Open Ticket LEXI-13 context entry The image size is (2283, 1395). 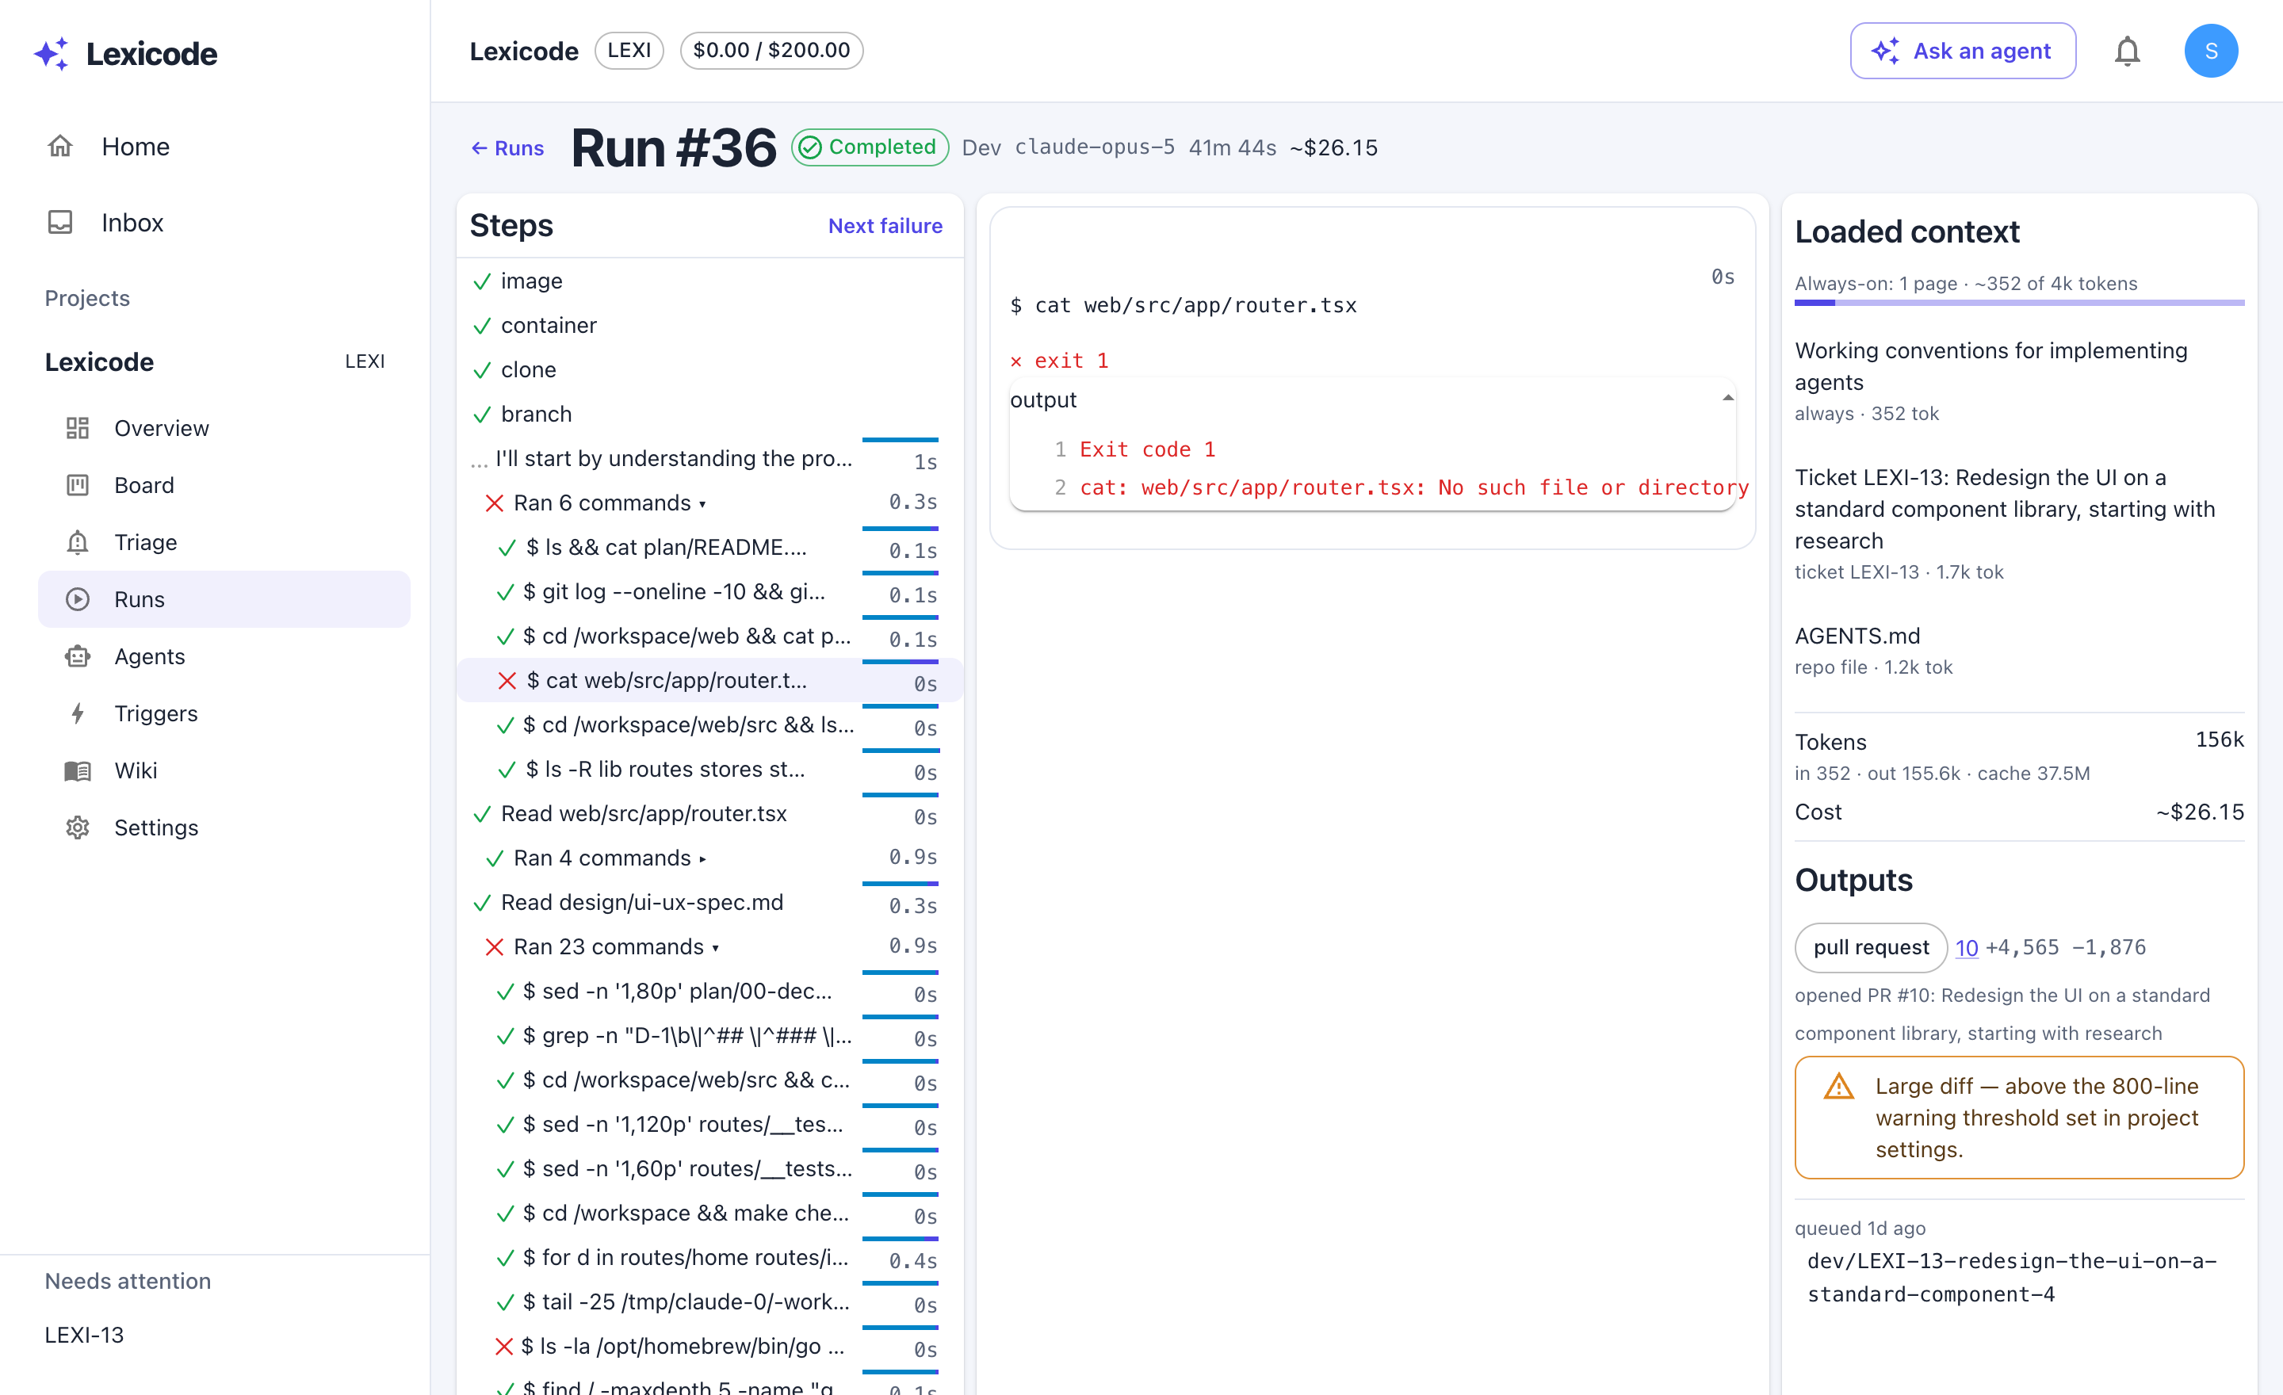coord(2019,523)
